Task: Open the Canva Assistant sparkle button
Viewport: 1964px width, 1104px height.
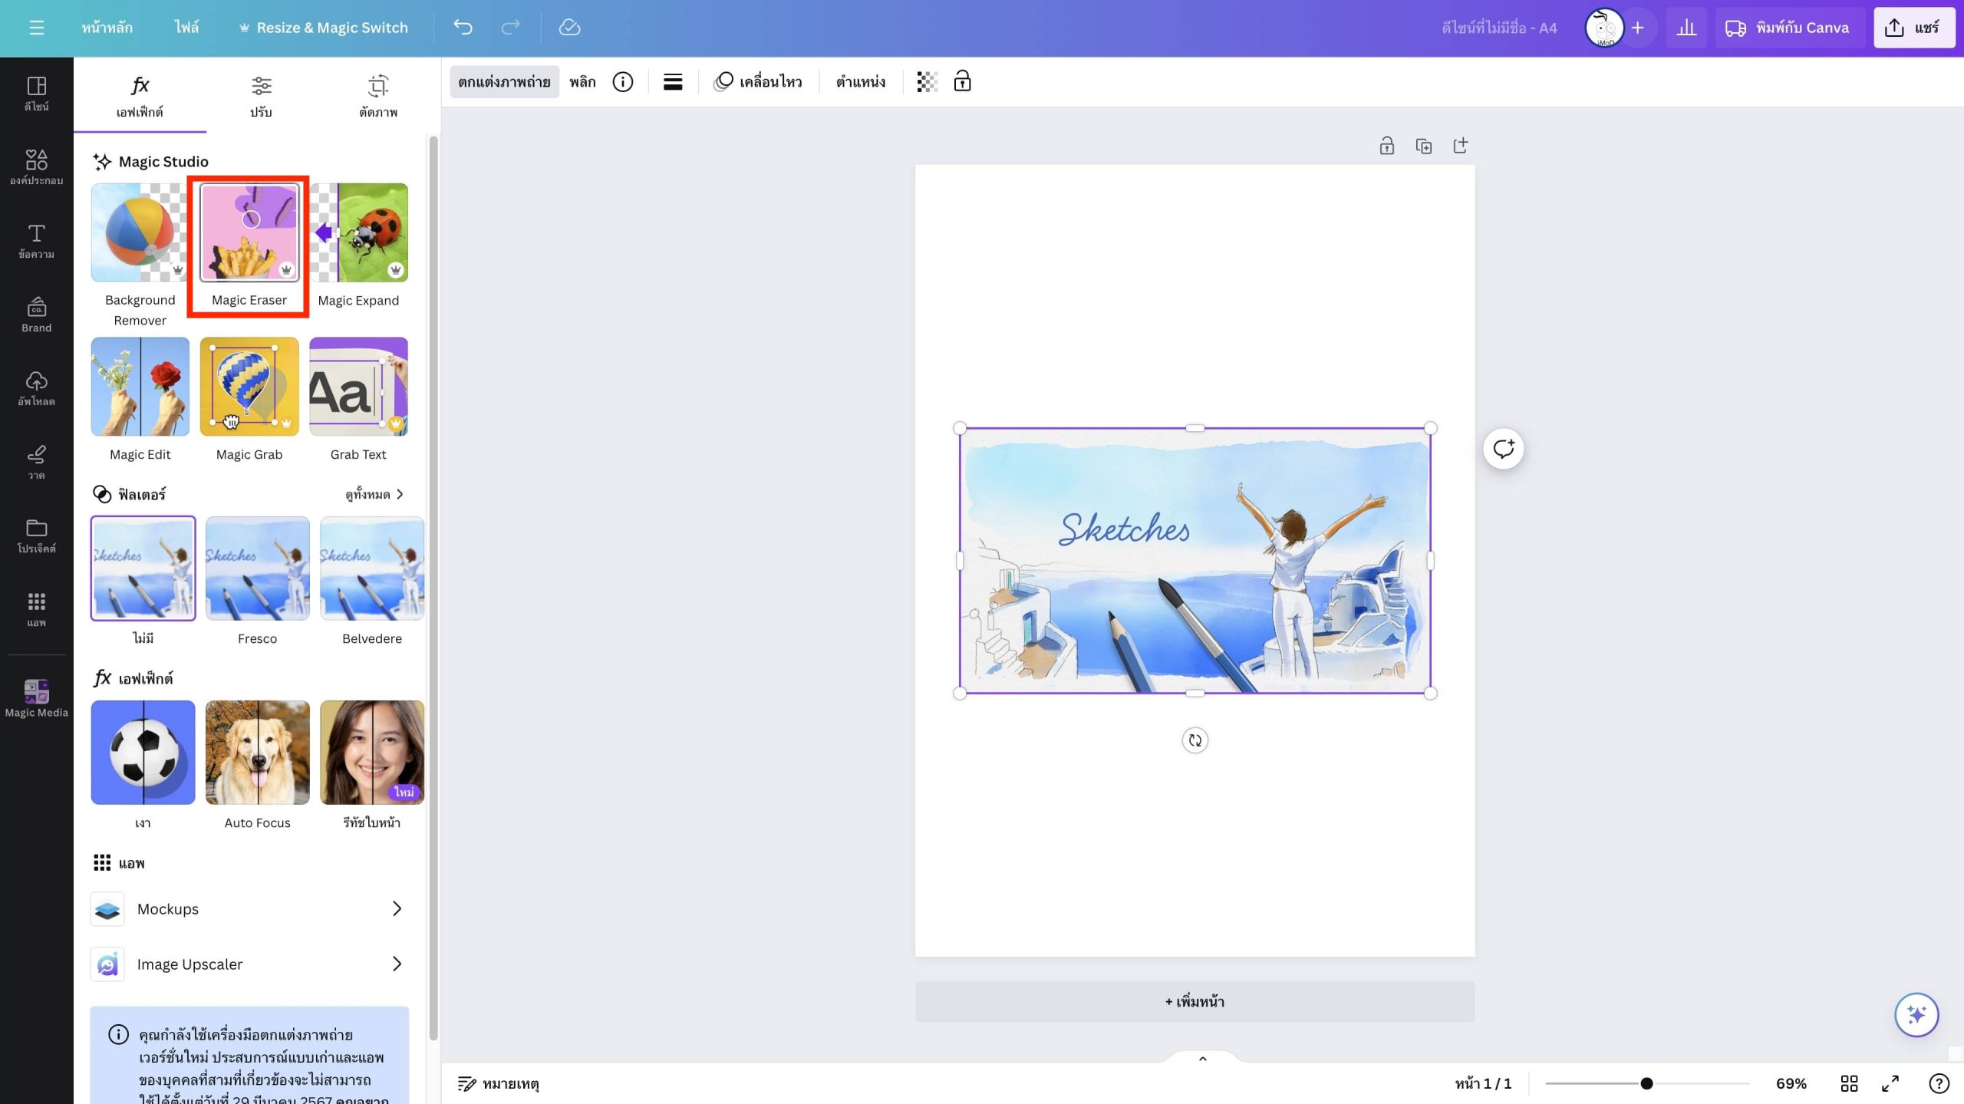Action: click(1916, 1014)
